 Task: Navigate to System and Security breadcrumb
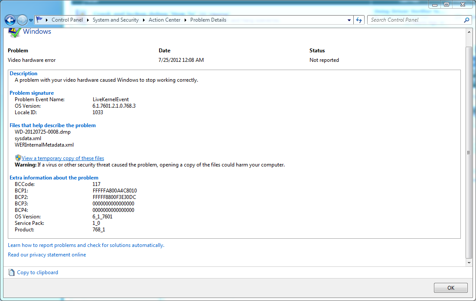click(x=116, y=20)
